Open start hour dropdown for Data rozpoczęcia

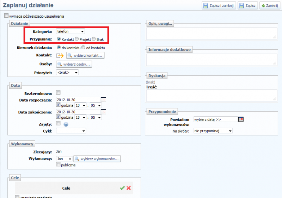pyautogui.click(x=80, y=105)
